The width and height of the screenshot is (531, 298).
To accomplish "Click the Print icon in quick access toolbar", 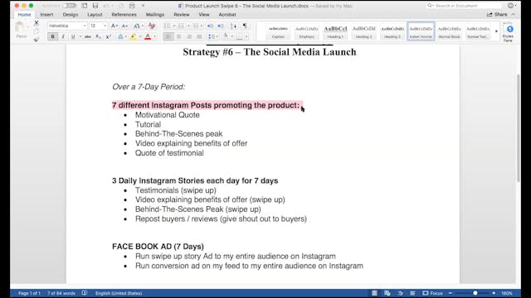I will click(132, 6).
